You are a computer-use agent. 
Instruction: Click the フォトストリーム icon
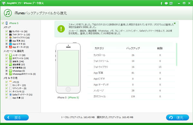(x=11, y=35)
